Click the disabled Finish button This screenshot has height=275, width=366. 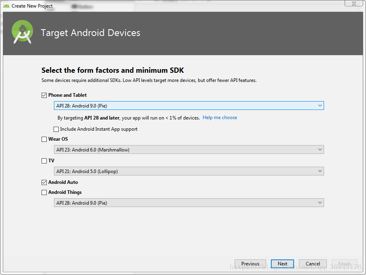(x=344, y=263)
